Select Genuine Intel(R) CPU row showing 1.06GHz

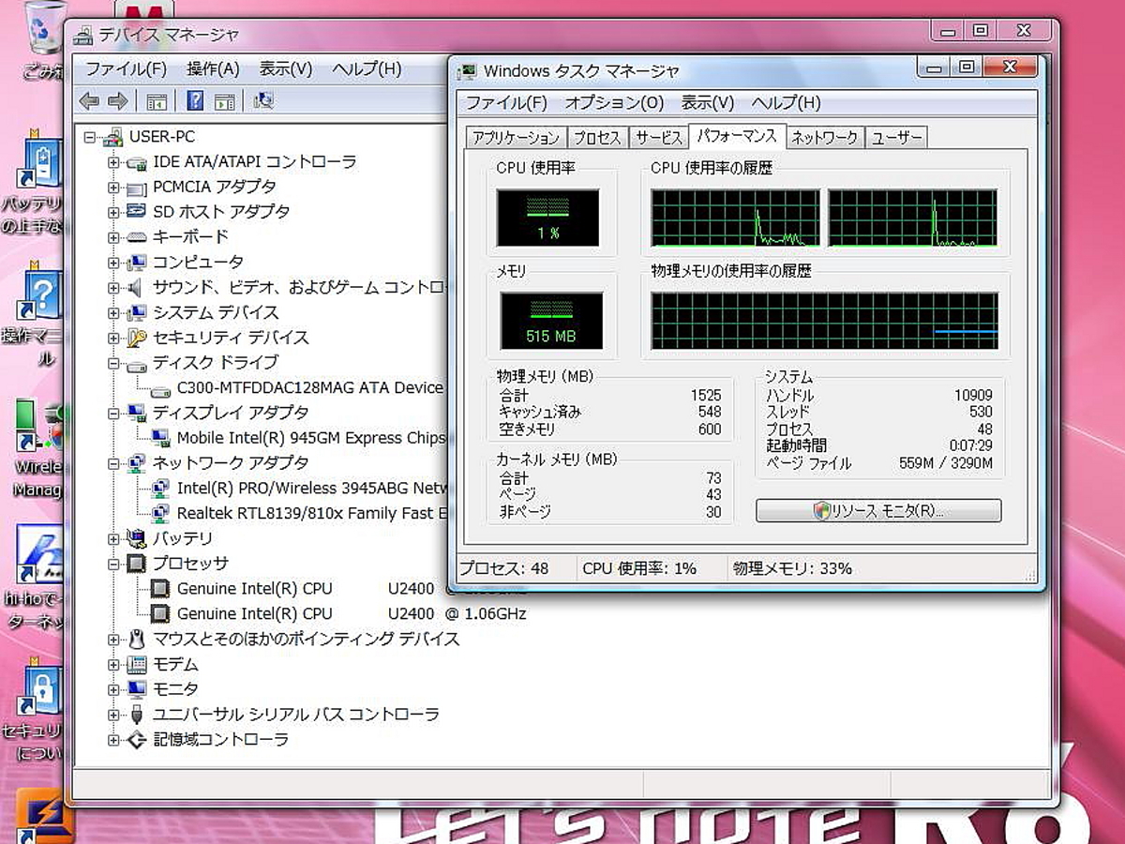coord(352,614)
